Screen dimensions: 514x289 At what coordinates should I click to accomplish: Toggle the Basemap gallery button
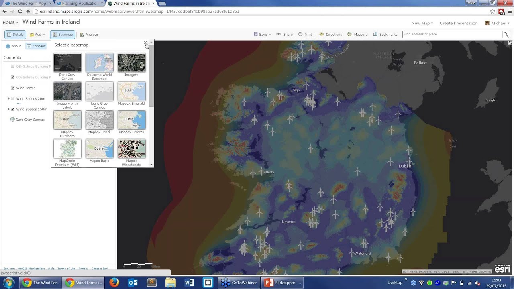[x=63, y=35]
